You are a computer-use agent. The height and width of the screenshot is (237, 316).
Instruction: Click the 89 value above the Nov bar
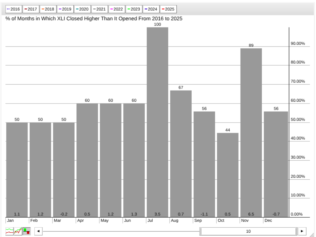[251, 45]
